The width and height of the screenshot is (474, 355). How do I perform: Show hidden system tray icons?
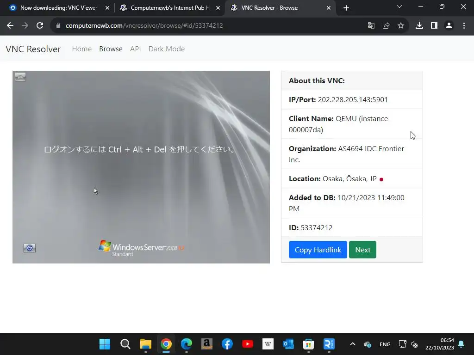click(352, 344)
